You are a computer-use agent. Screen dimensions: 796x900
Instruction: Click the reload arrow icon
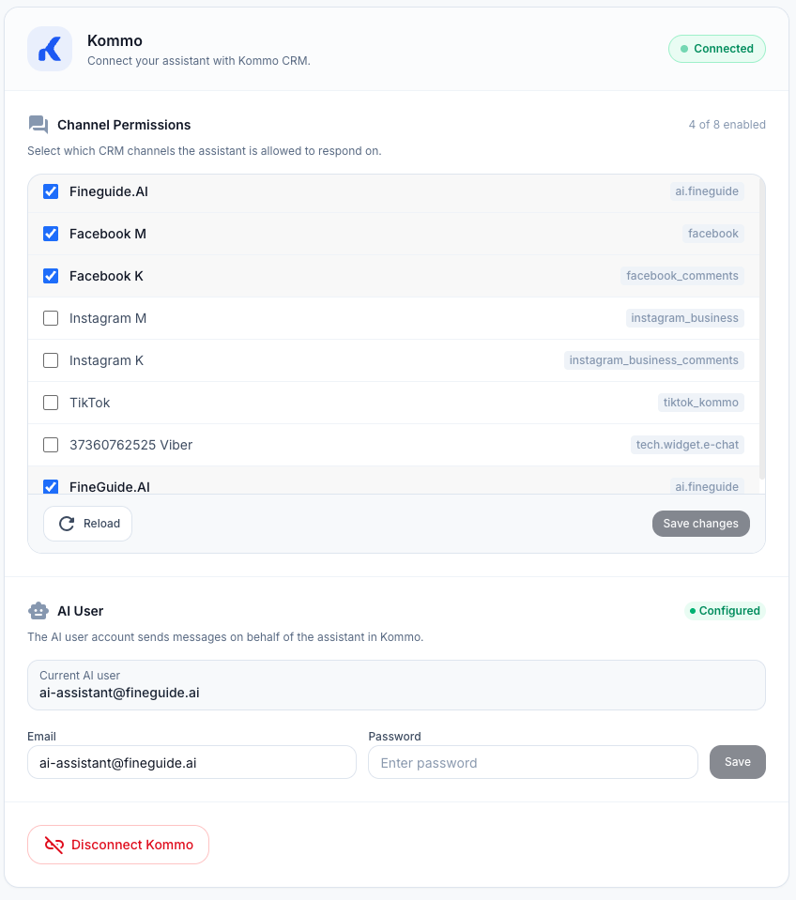click(x=67, y=524)
